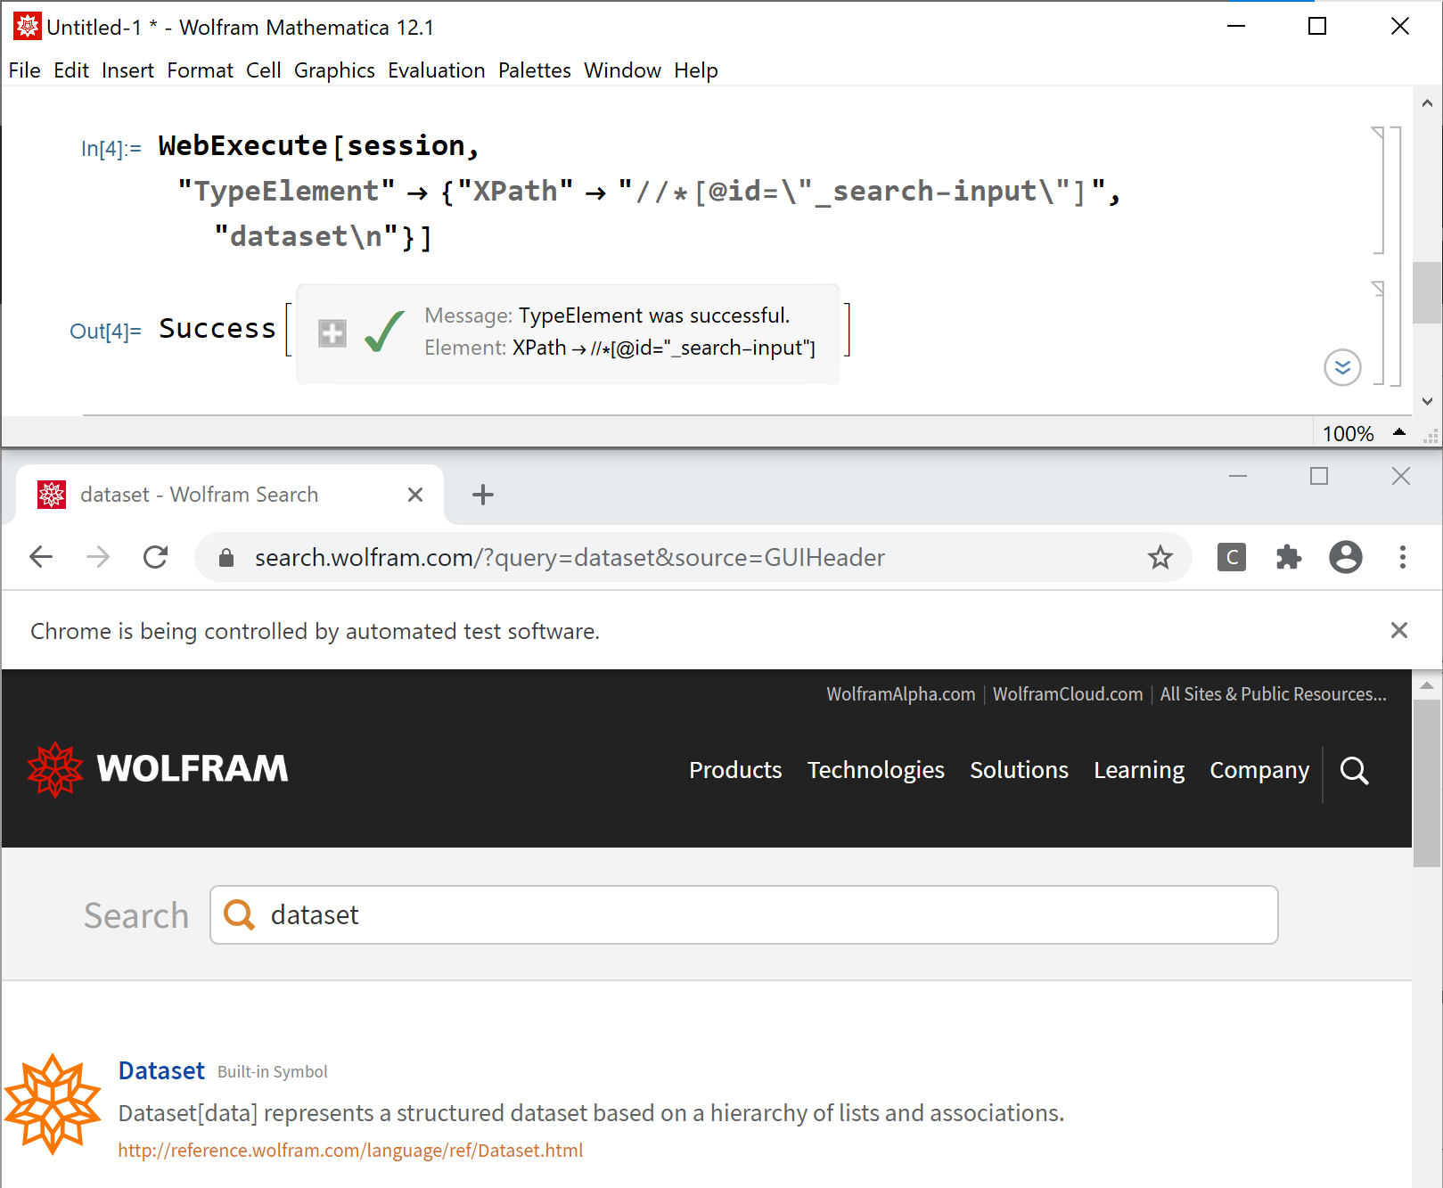The height and width of the screenshot is (1188, 1443).
Task: Dismiss the automated test software banner
Action: point(1398,631)
